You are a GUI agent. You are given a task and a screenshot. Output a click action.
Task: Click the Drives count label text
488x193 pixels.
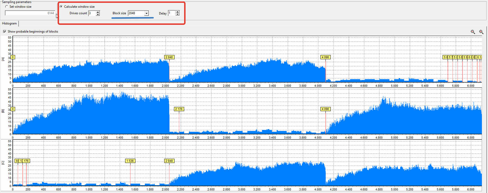tap(78, 13)
